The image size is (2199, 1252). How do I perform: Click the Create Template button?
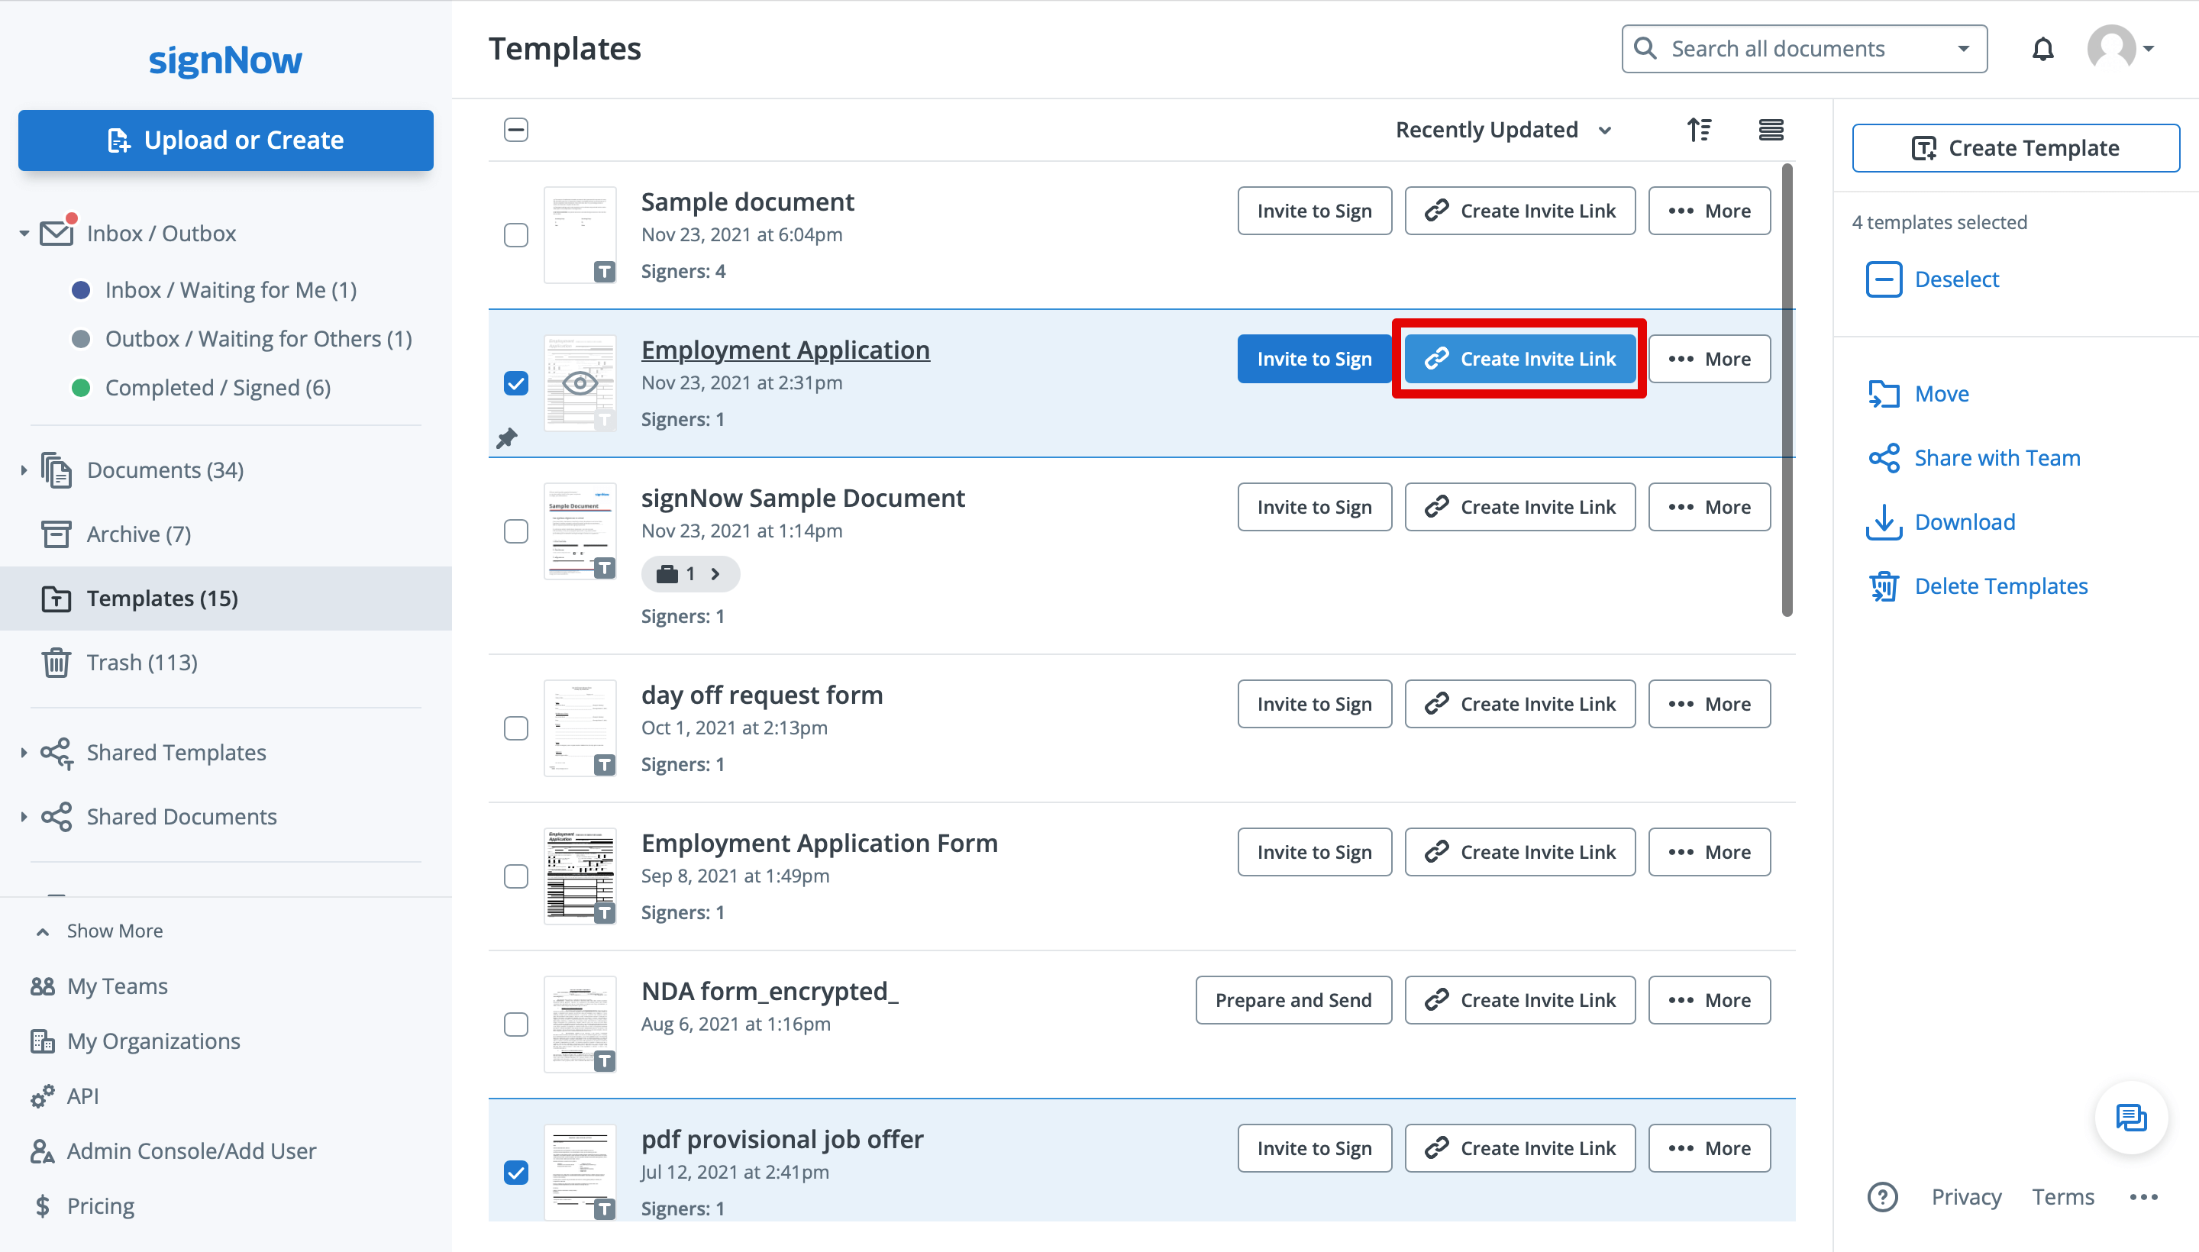(x=2015, y=147)
